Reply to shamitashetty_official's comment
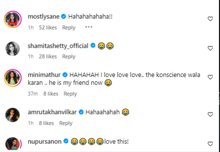The width and height of the screenshot is (220, 152). (x=69, y=56)
